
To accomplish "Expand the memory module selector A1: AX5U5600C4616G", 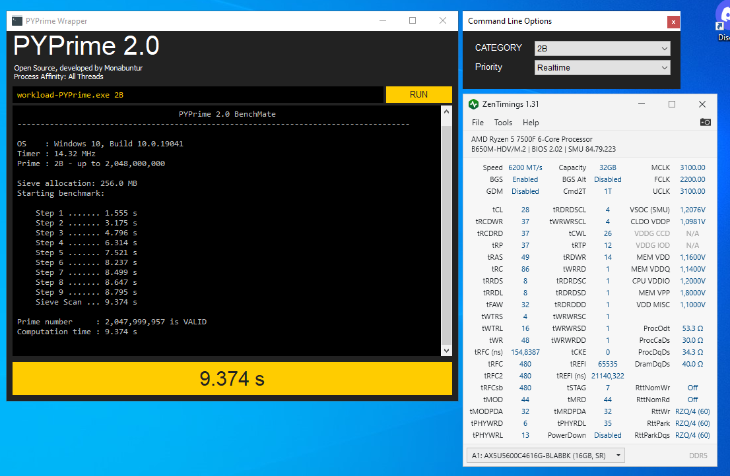I will tap(546, 456).
